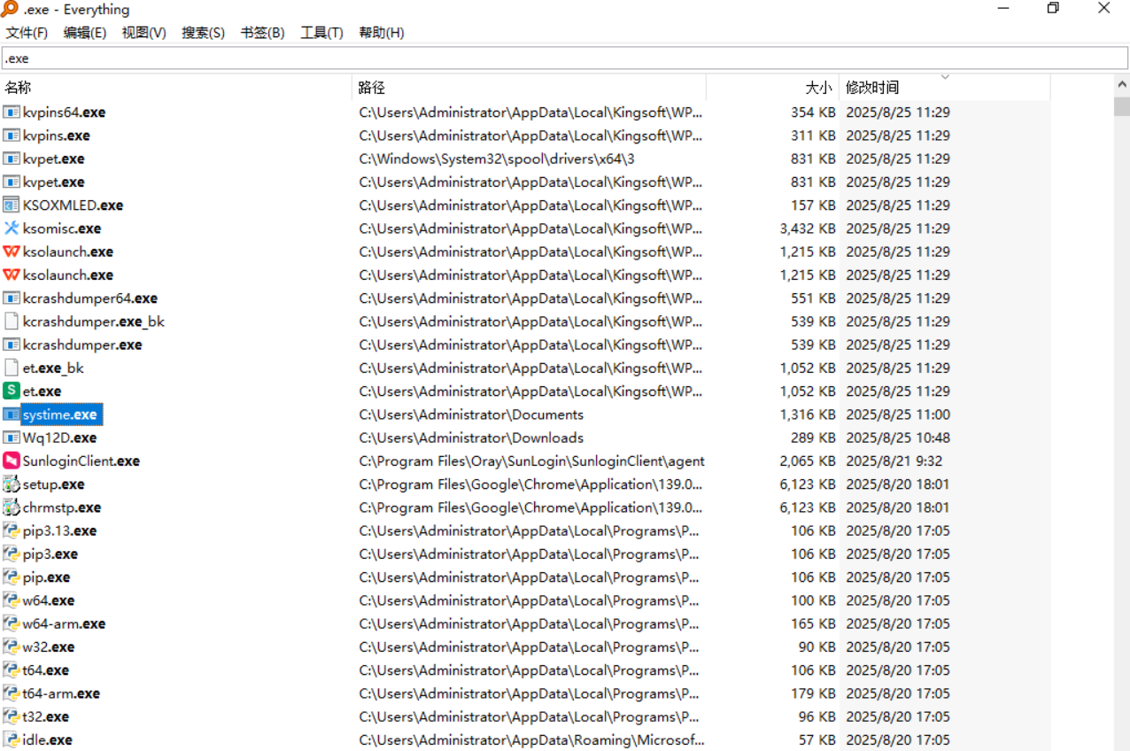Click the w64-arm.exe Python icon
1130x751 pixels.
[x=12, y=623]
